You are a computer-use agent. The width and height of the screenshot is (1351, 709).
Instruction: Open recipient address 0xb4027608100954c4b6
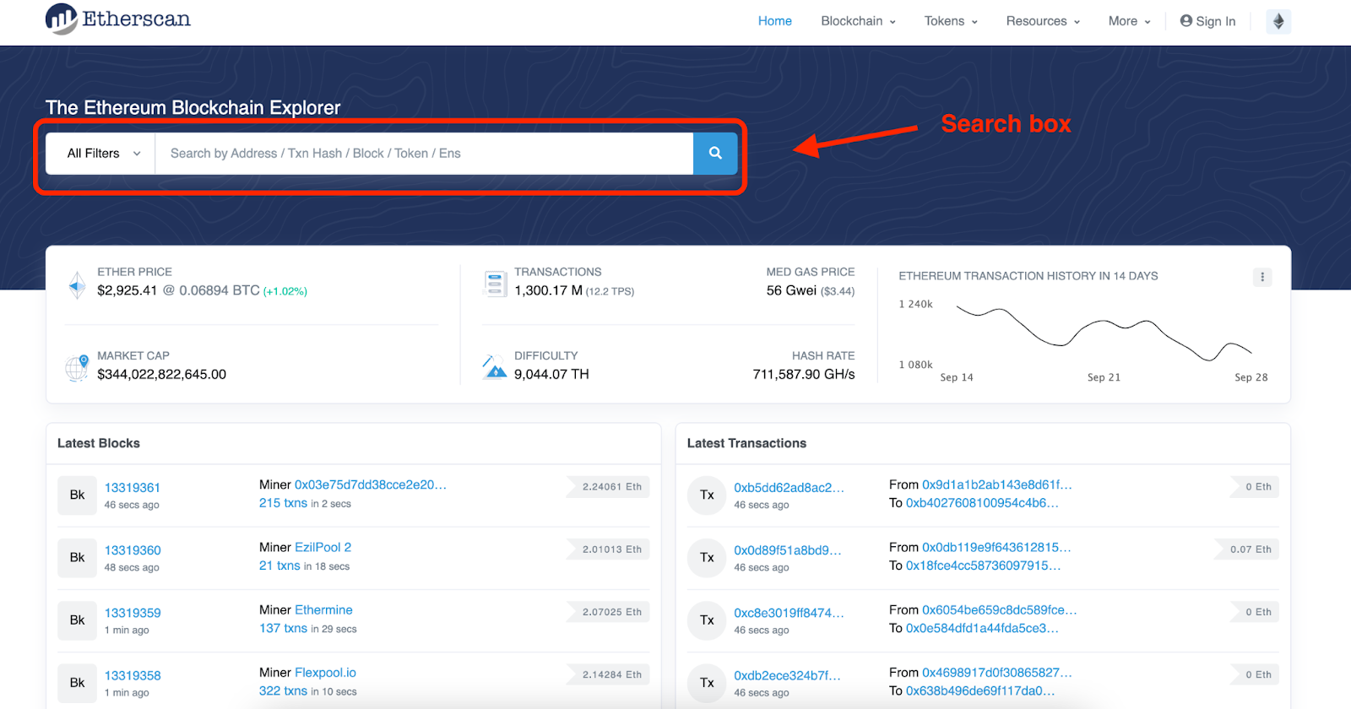coord(982,503)
